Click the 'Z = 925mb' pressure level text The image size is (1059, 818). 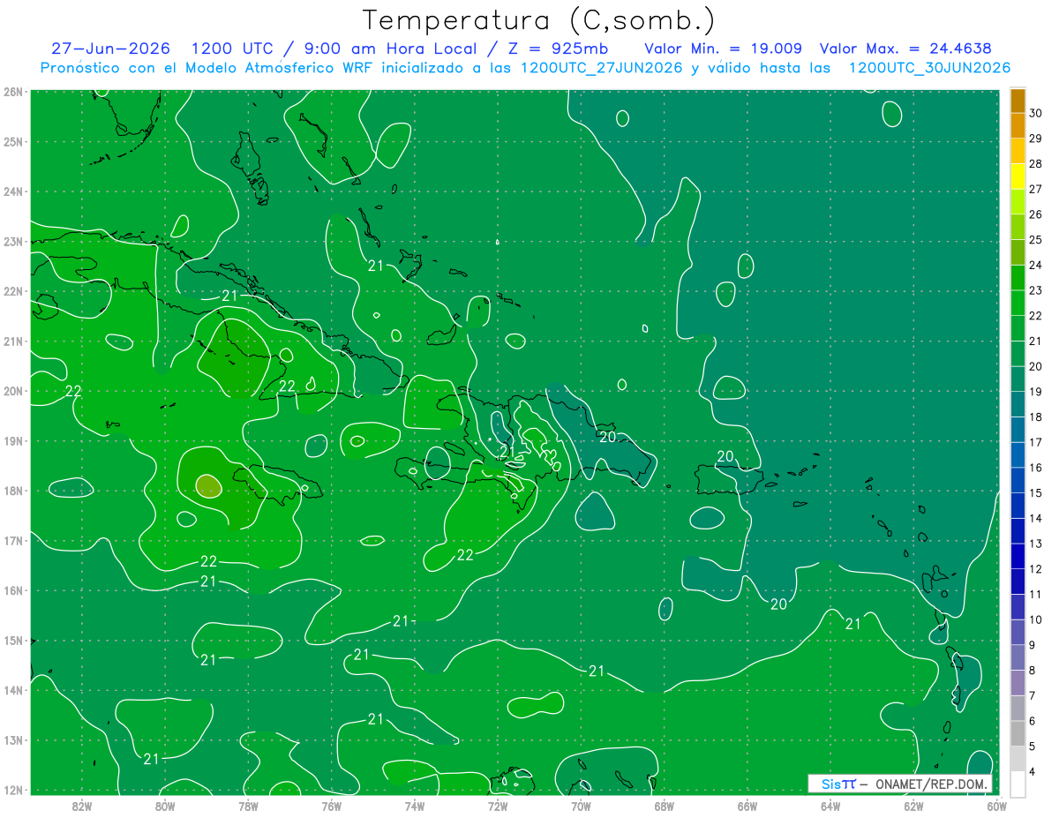click(557, 49)
